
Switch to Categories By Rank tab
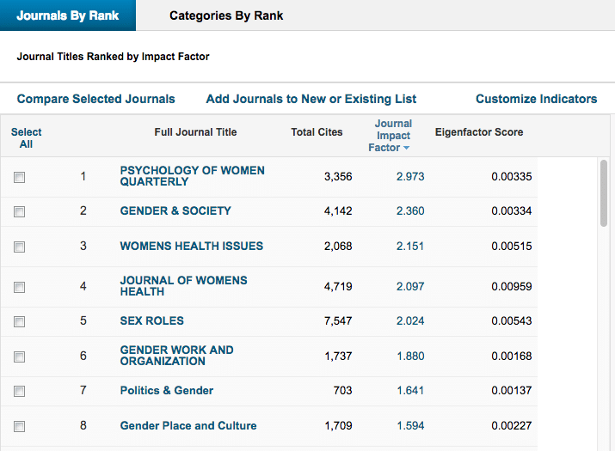(x=226, y=15)
